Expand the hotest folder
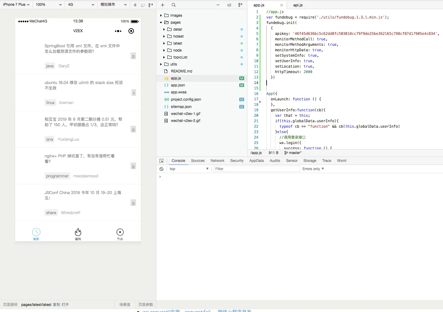Screen dimensions: 443x312 [164, 36]
